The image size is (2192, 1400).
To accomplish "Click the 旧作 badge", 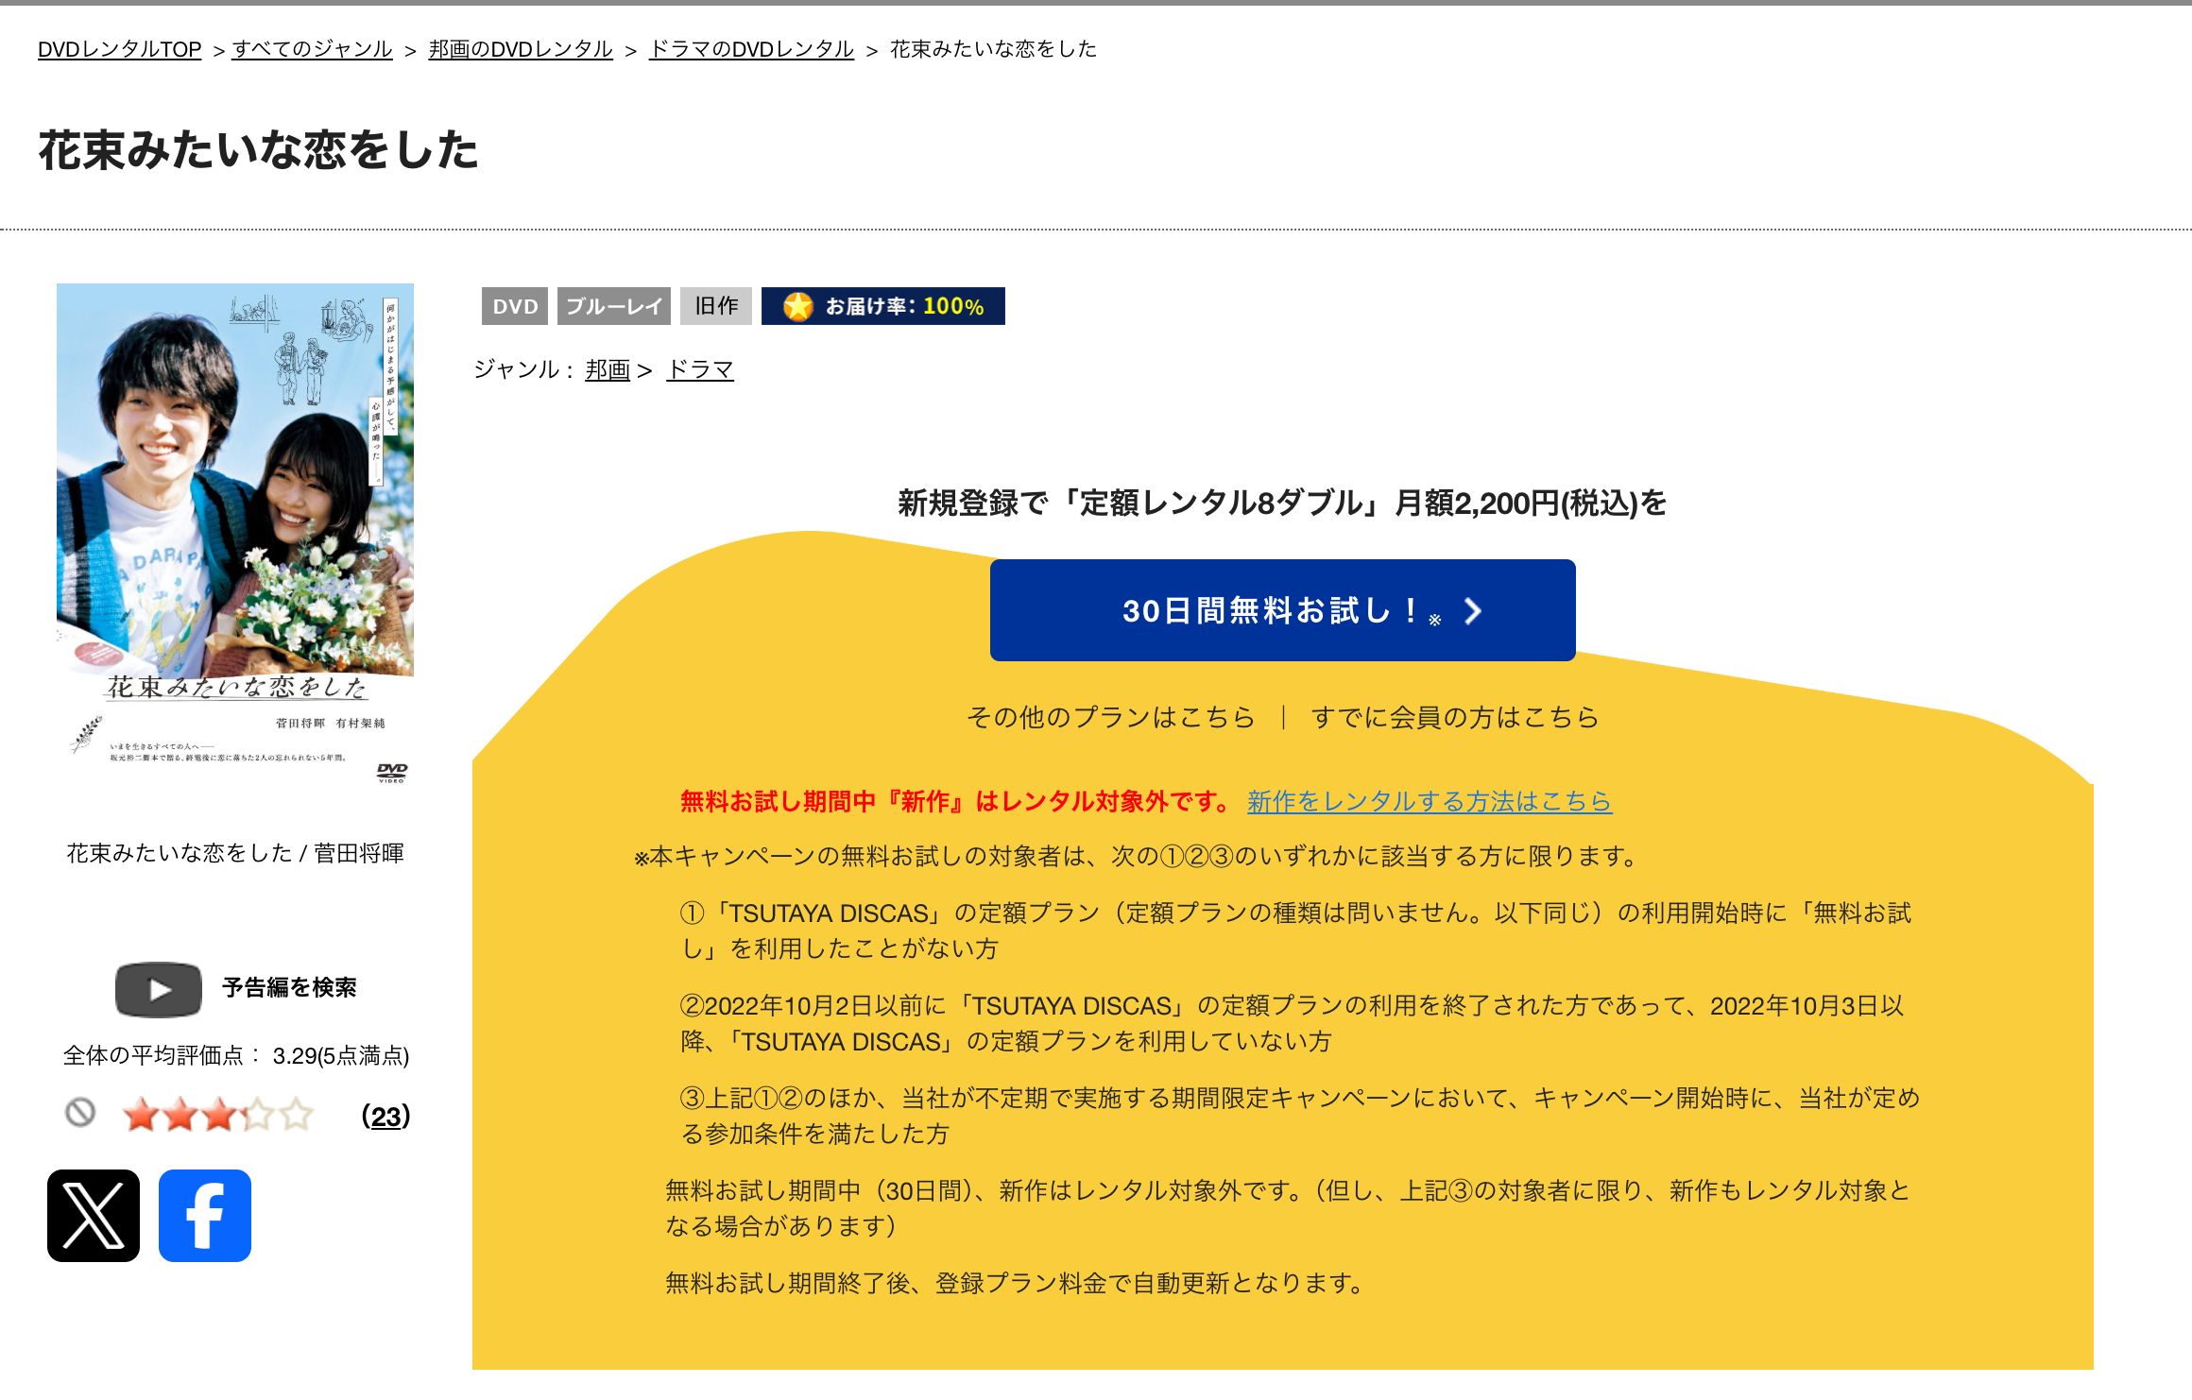I will coord(716,306).
